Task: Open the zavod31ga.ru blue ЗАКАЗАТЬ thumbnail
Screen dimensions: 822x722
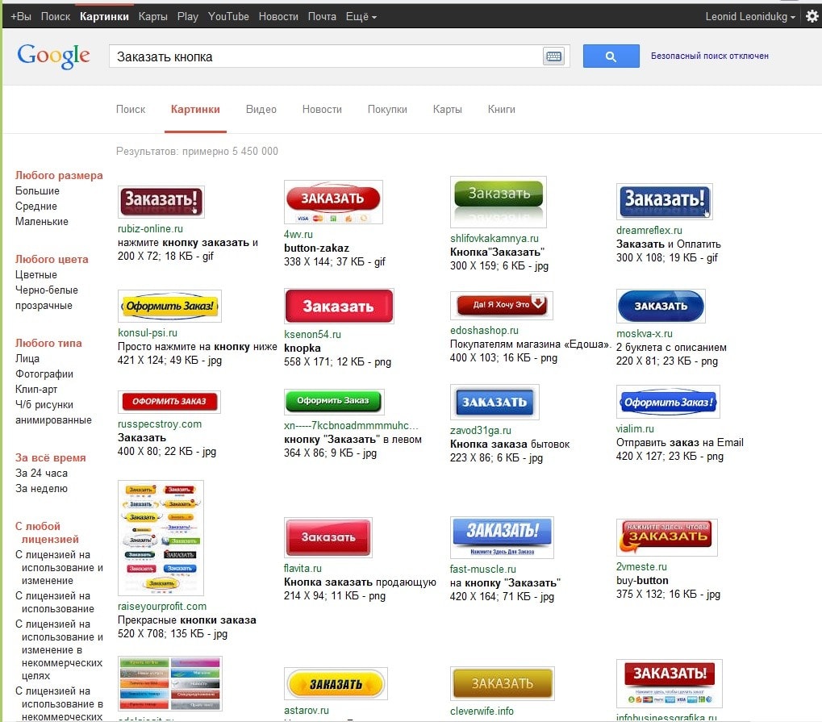Action: (x=494, y=403)
